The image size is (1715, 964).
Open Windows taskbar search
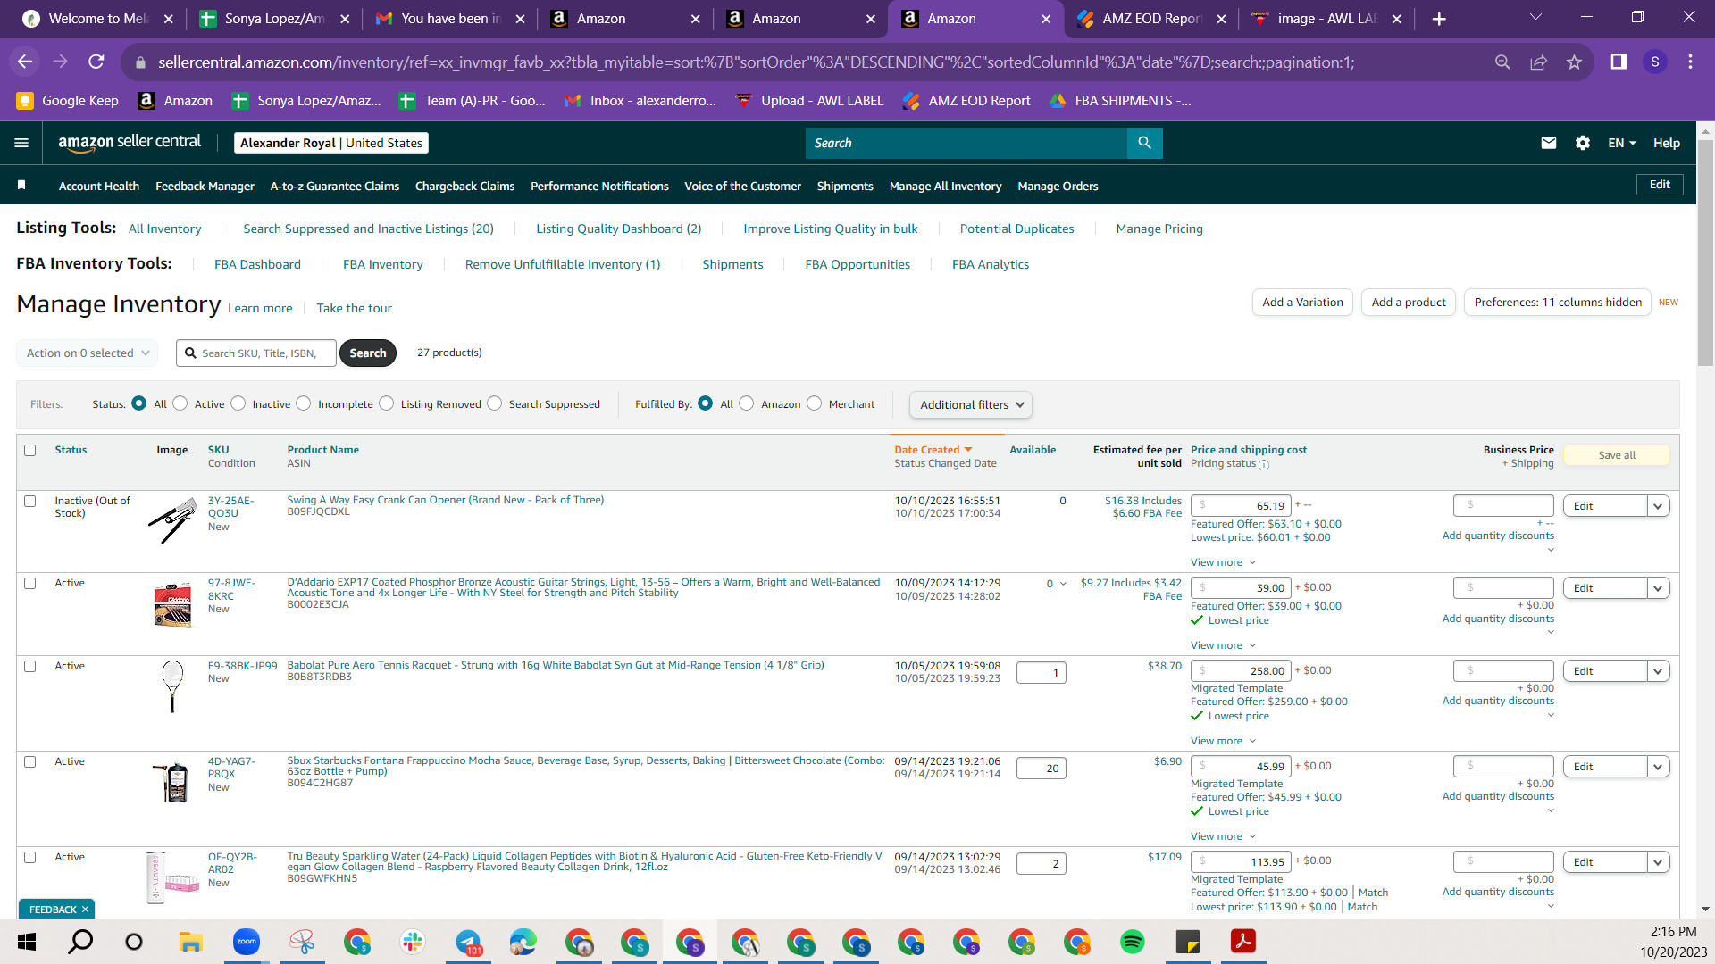pos(80,942)
